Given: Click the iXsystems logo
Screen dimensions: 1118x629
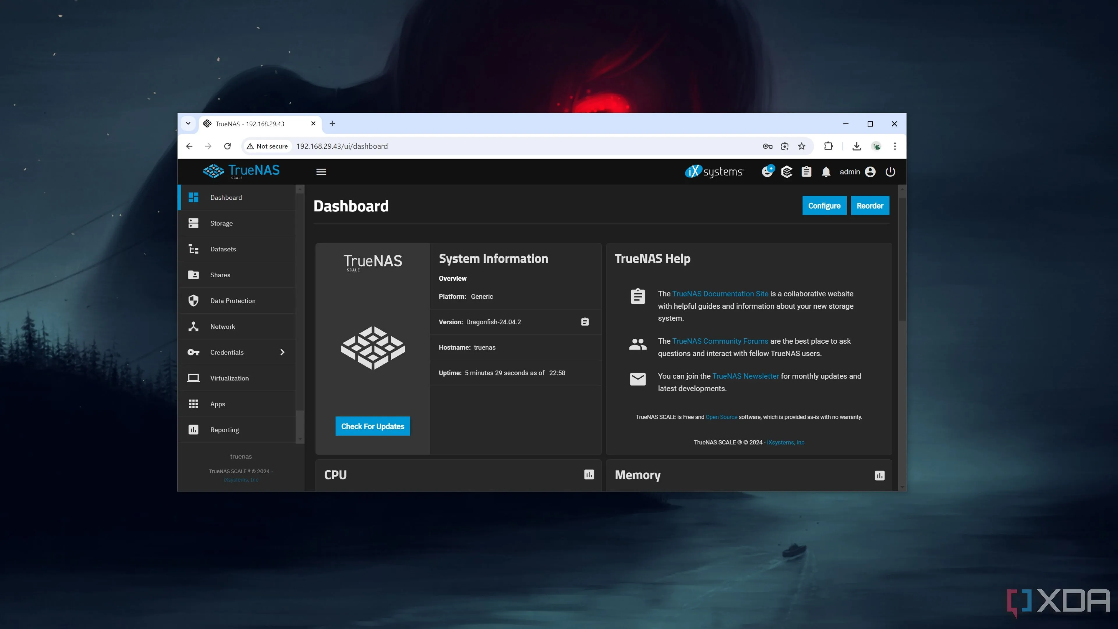Looking at the screenshot, I should tap(714, 172).
